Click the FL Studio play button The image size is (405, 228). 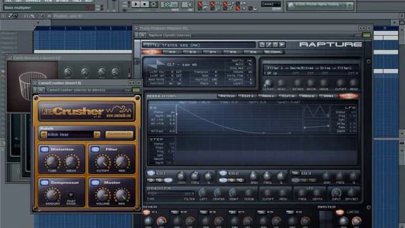click(135, 4)
